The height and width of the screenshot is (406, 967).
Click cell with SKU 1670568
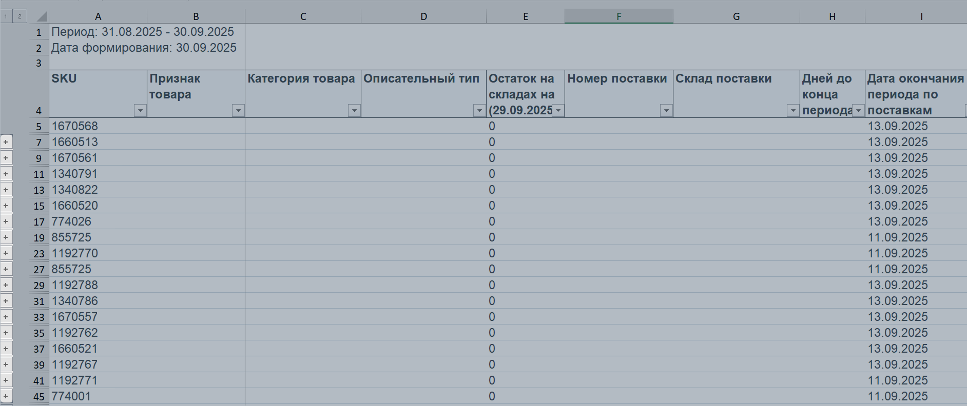pos(75,126)
